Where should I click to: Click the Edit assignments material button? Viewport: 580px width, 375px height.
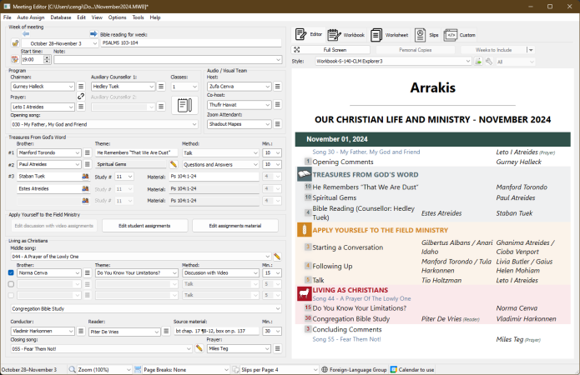pos(235,226)
